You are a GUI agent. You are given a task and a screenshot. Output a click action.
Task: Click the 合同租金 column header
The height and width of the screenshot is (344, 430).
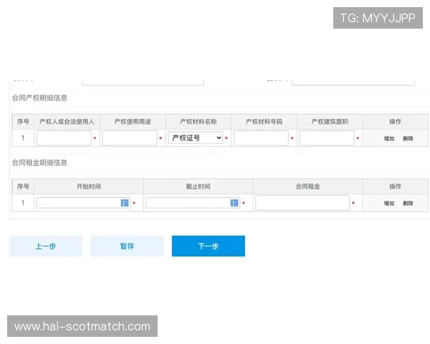pos(307,186)
